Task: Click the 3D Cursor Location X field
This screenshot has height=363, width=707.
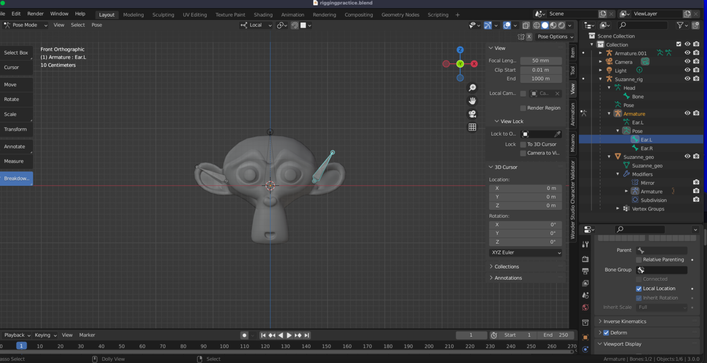Action: coord(525,188)
